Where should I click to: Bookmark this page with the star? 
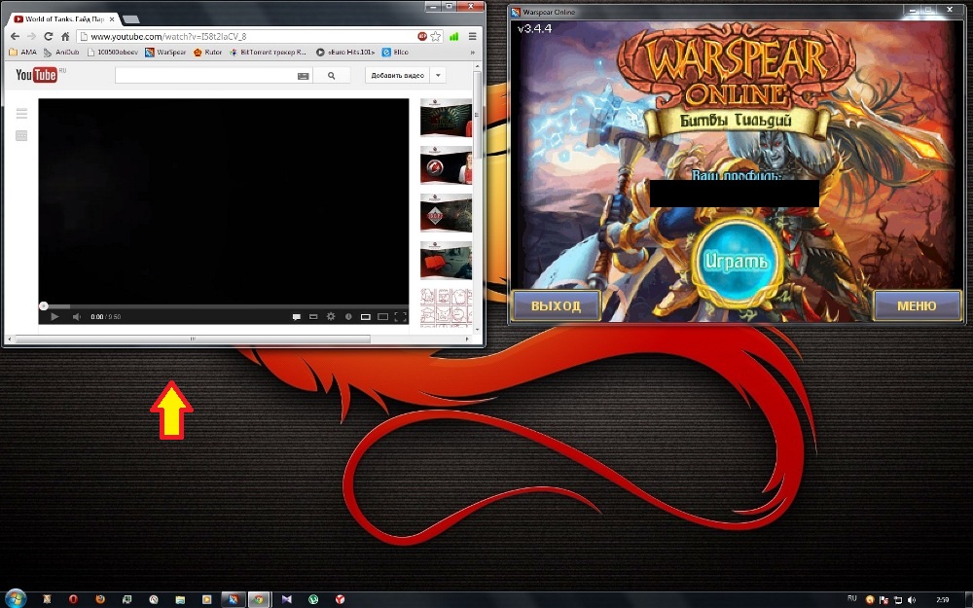click(436, 37)
